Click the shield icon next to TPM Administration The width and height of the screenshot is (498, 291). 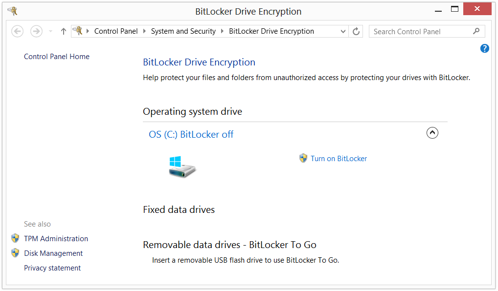pos(15,238)
